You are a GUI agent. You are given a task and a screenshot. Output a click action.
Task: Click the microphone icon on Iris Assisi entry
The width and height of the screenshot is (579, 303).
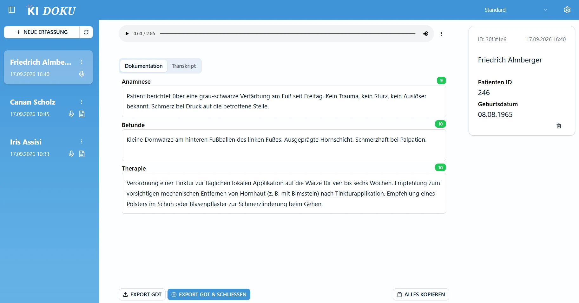coord(71,154)
